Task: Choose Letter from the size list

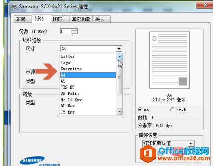Action: point(88,56)
